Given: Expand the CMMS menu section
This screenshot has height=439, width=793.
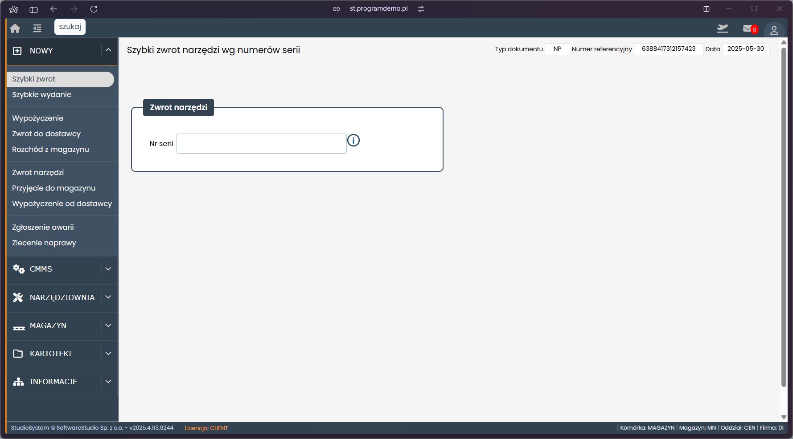Looking at the screenshot, I should coord(108,269).
